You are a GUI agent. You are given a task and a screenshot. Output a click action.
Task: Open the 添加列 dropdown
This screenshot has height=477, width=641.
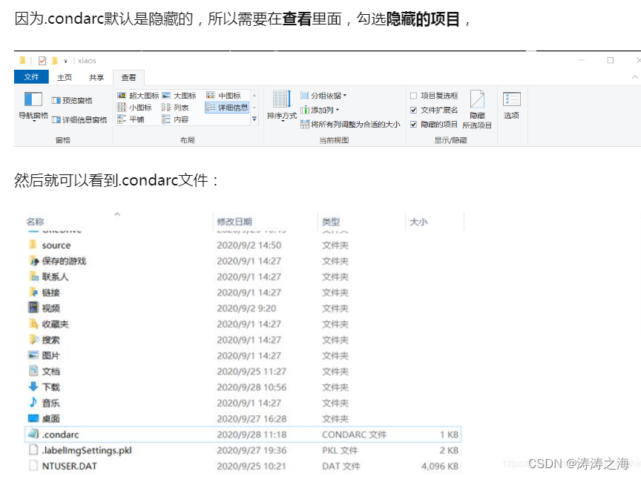pyautogui.click(x=320, y=110)
